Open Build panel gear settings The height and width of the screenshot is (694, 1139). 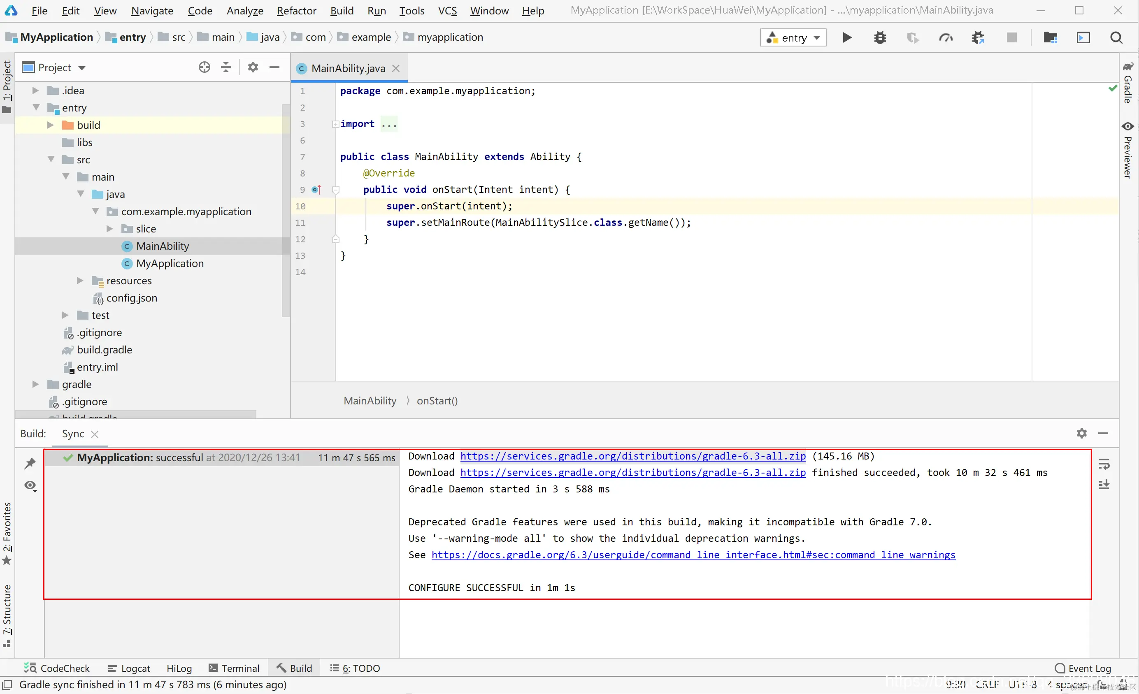point(1082,434)
